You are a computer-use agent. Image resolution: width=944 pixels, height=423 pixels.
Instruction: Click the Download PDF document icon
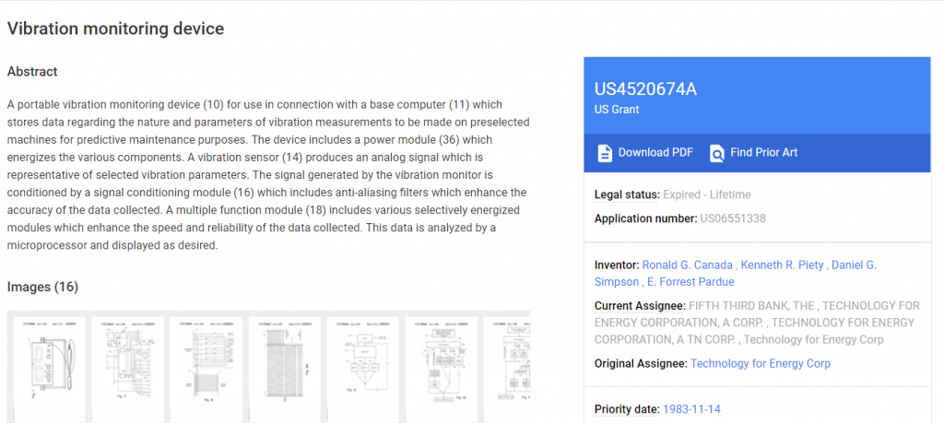605,153
